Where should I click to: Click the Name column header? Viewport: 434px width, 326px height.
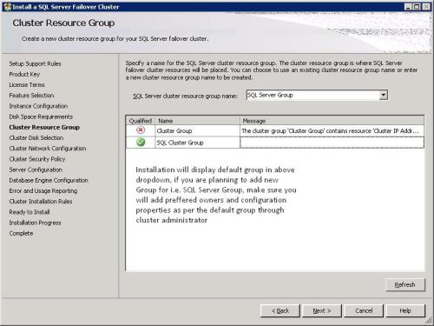(x=198, y=121)
